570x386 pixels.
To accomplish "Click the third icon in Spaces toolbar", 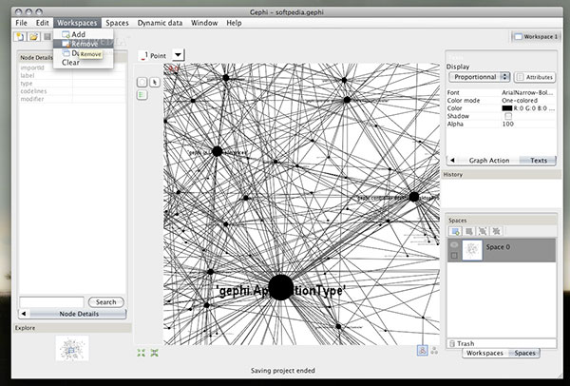I will point(483,231).
